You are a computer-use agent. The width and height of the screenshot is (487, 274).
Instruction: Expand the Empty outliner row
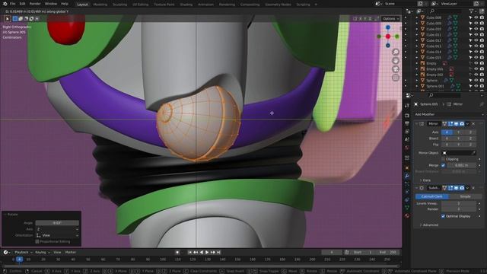pos(417,63)
